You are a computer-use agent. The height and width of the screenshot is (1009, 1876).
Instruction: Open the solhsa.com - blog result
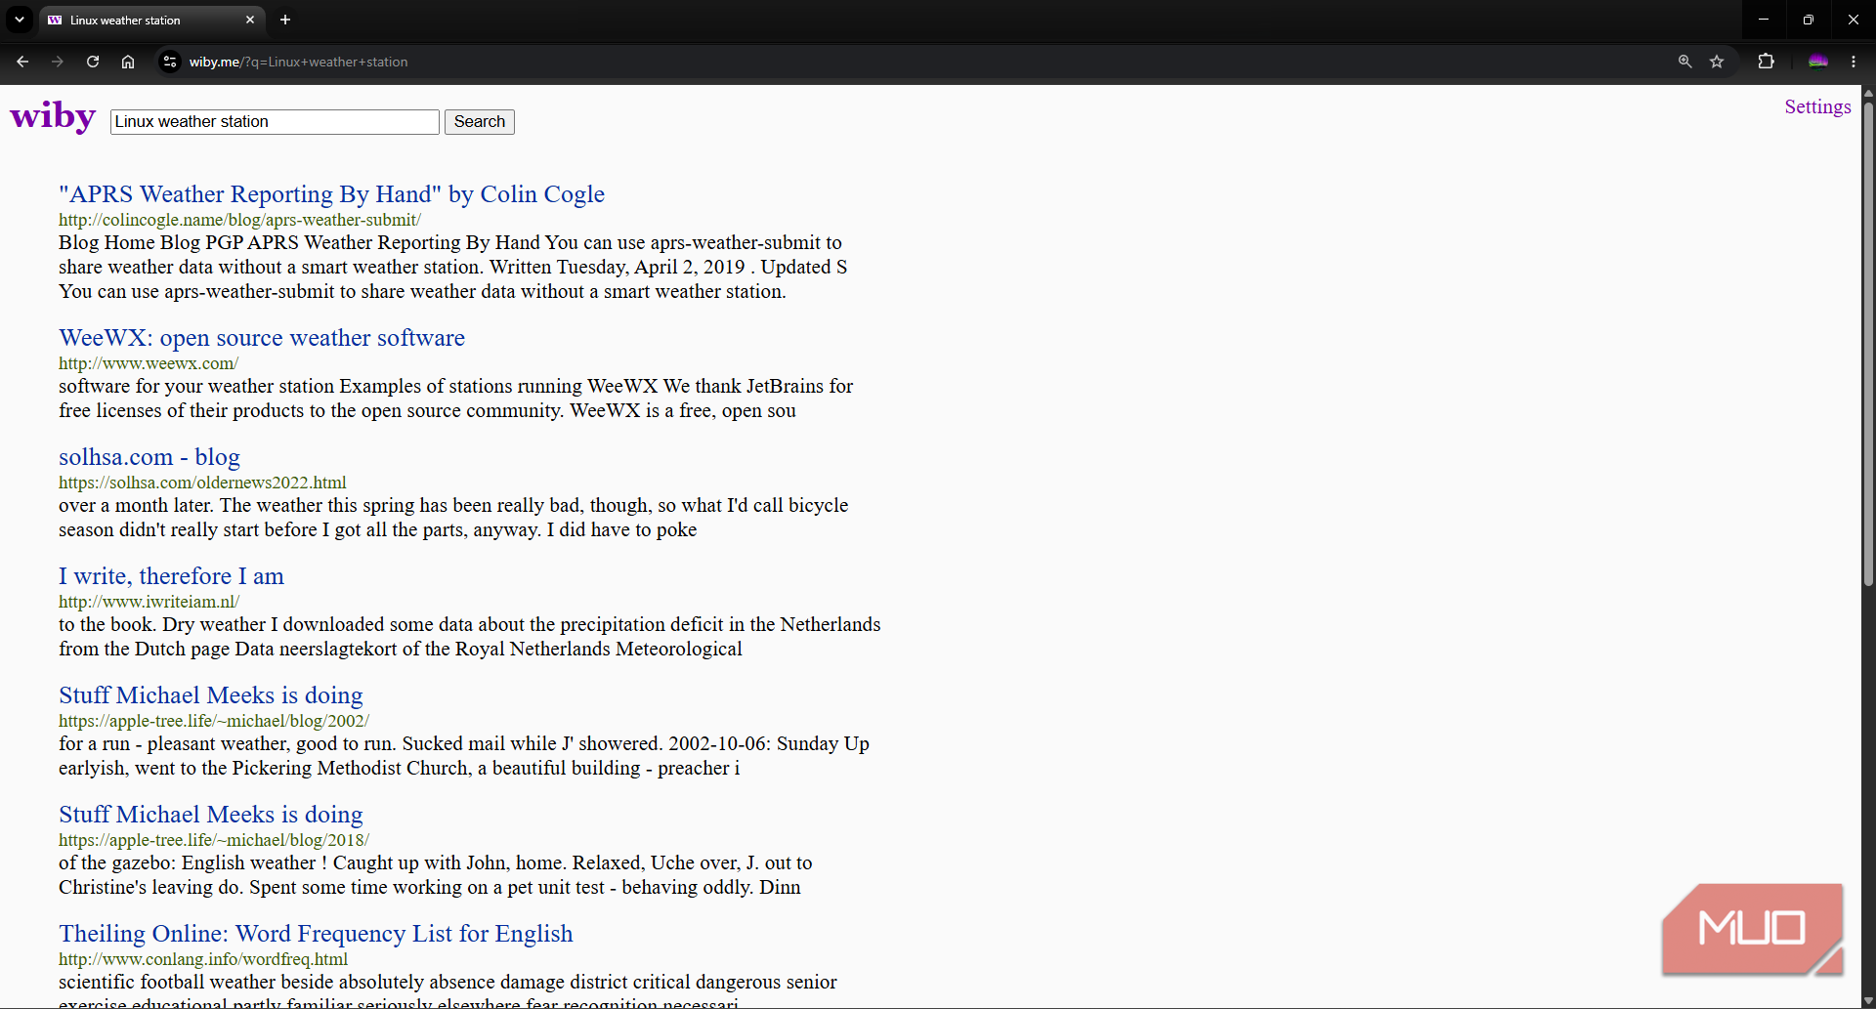149,457
